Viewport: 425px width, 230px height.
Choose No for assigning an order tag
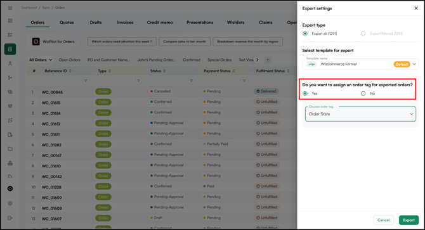tap(363, 93)
